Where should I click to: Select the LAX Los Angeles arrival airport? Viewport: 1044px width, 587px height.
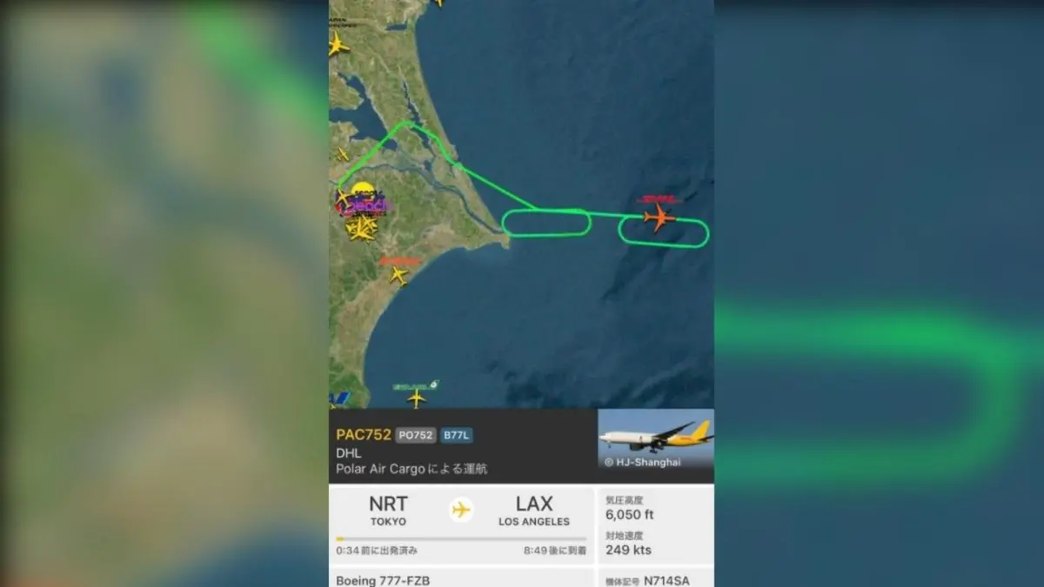pos(534,510)
